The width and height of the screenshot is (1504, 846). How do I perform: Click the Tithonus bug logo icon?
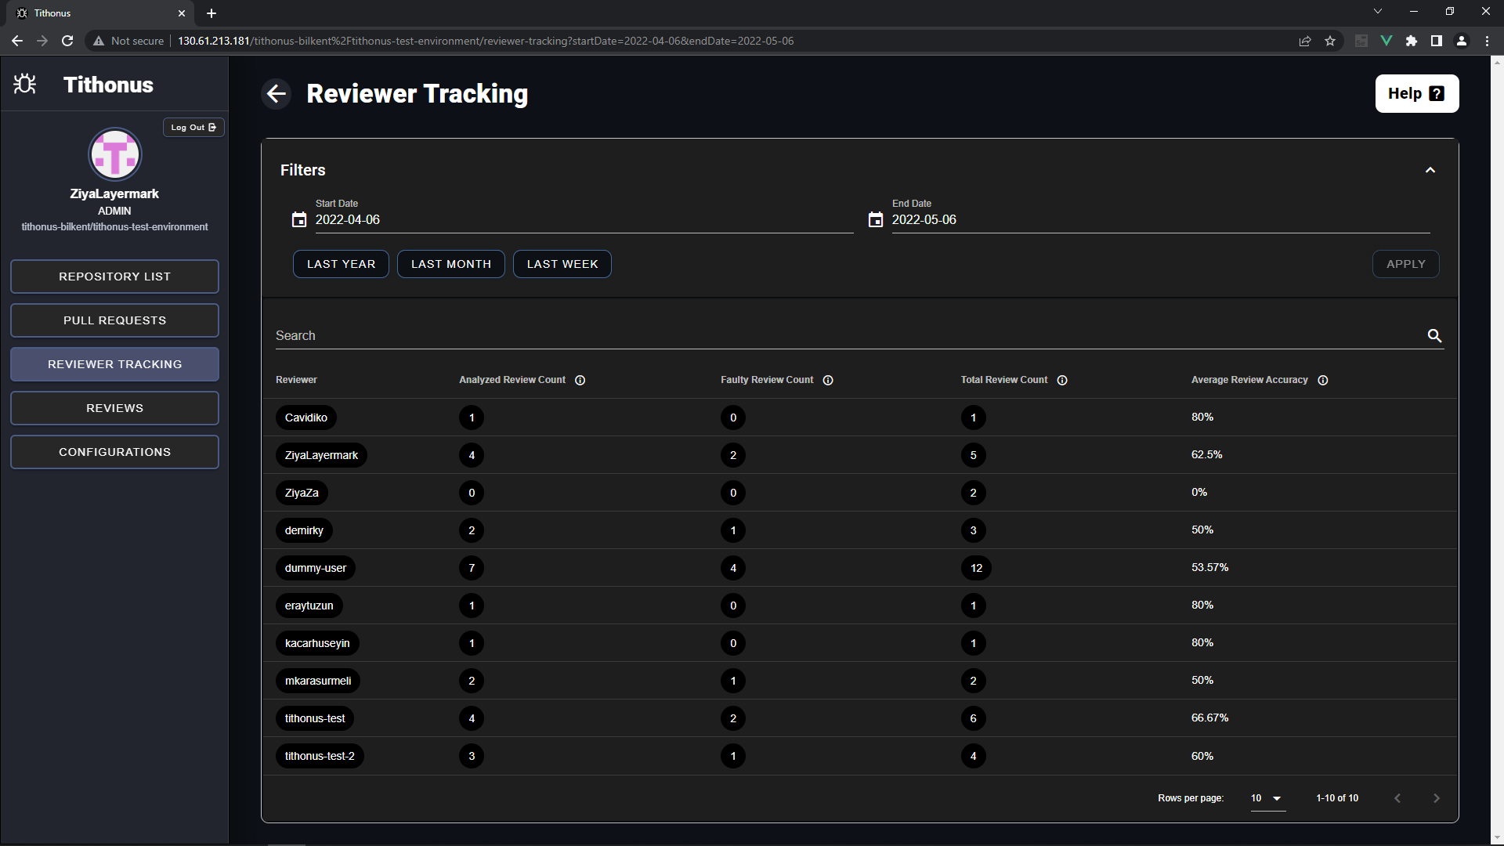[25, 84]
